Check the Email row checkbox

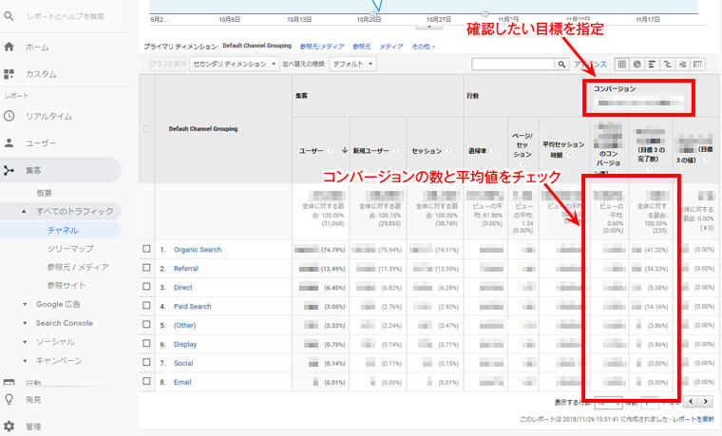point(146,381)
